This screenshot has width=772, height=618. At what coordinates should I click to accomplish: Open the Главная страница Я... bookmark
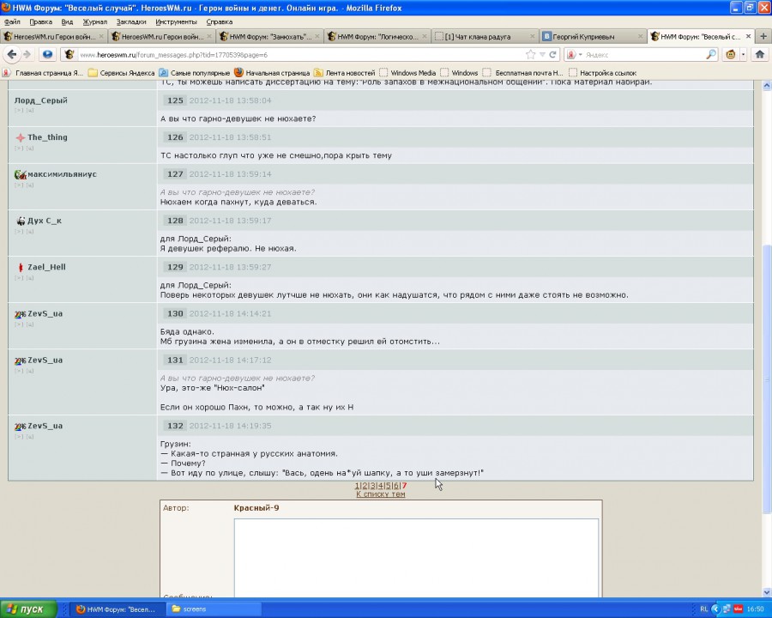(42, 73)
